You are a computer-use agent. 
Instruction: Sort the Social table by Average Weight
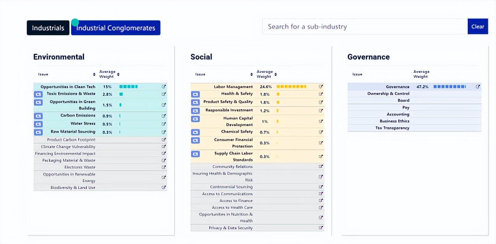pyautogui.click(x=275, y=74)
